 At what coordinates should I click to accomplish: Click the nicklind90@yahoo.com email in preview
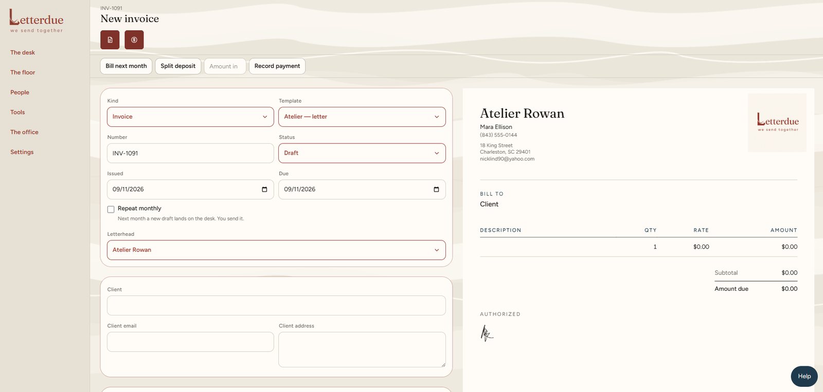pos(507,159)
